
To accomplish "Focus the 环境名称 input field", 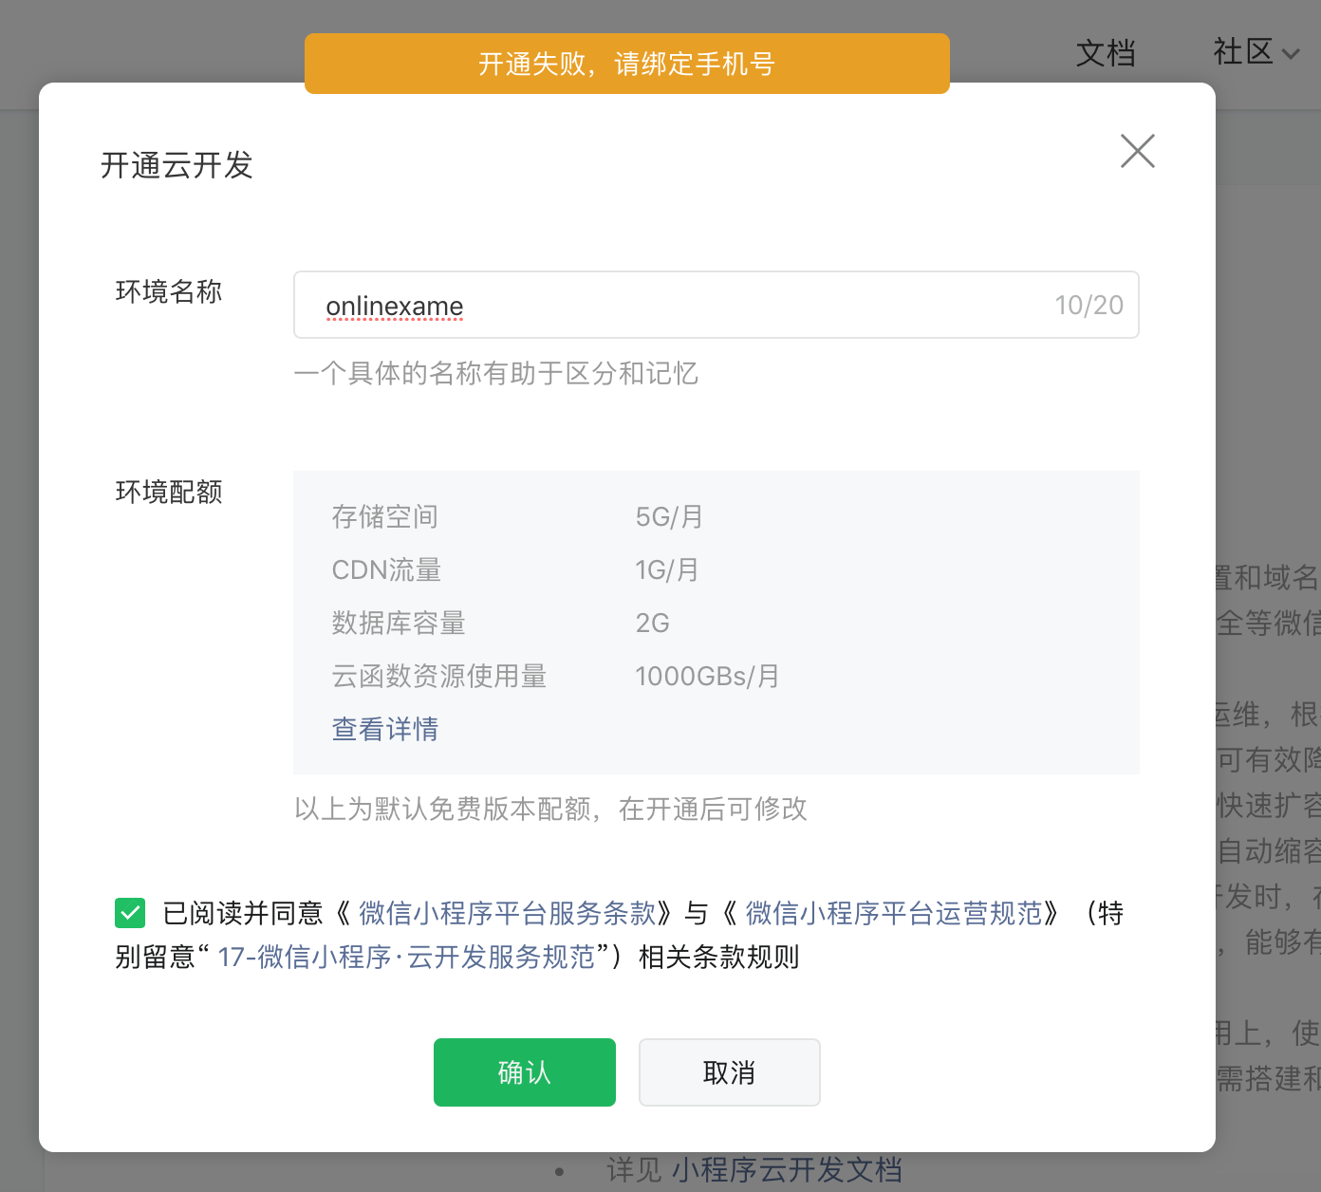I will pyautogui.click(x=716, y=305).
